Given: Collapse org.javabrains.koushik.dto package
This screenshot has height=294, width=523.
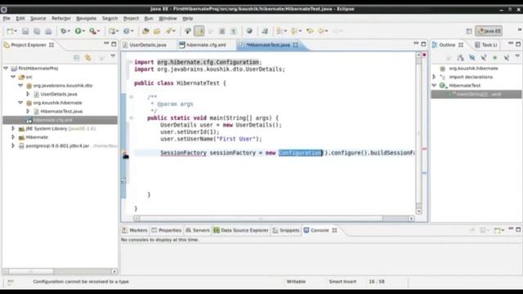Looking at the screenshot, I should point(20,85).
